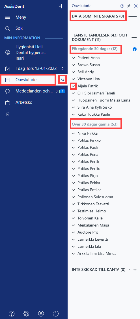This screenshot has width=140, height=319.
Task: Open settings gear at bottom
Action: tap(26, 314)
